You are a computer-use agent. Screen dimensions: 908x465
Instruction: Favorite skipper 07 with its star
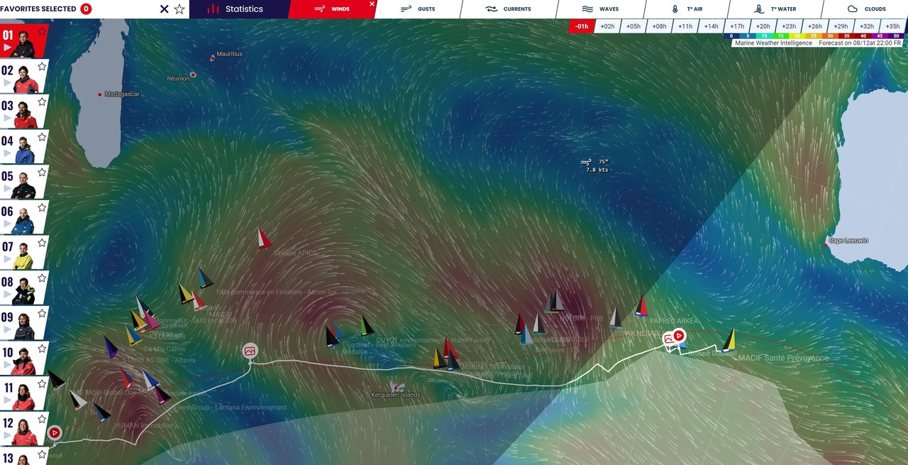click(x=42, y=243)
